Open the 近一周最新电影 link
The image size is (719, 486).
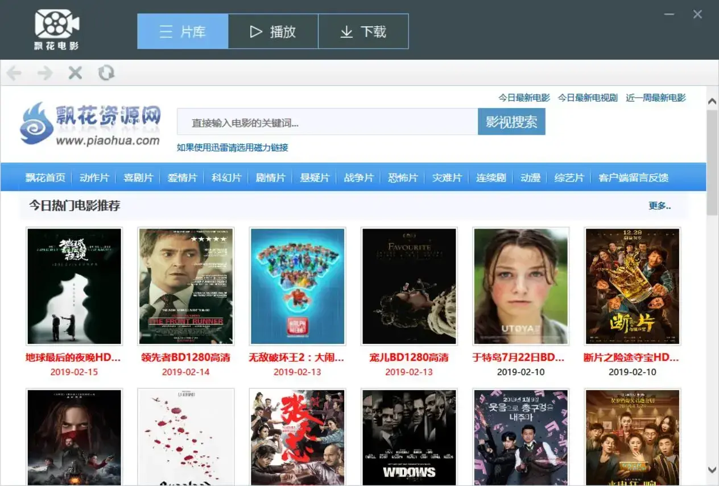click(656, 98)
